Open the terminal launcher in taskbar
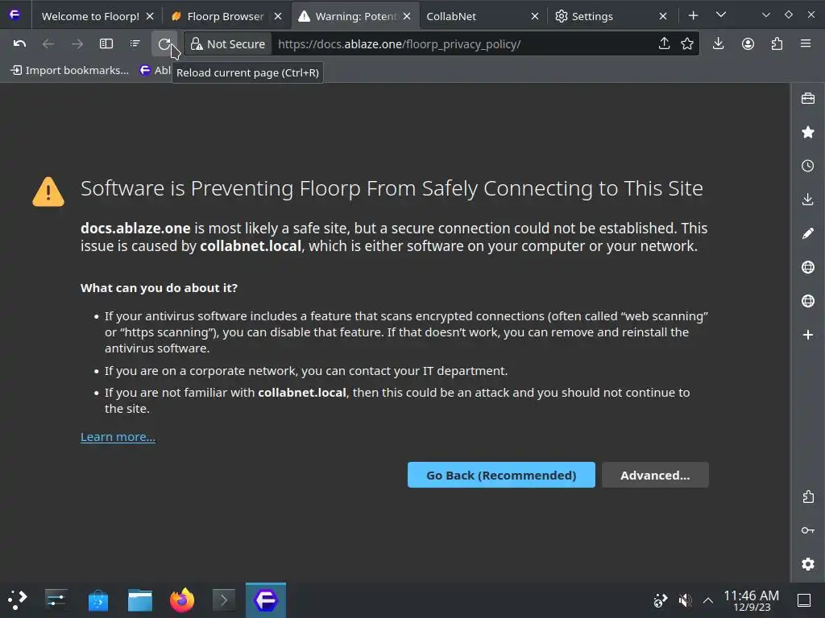Viewport: 825px width, 618px height. pos(224,599)
